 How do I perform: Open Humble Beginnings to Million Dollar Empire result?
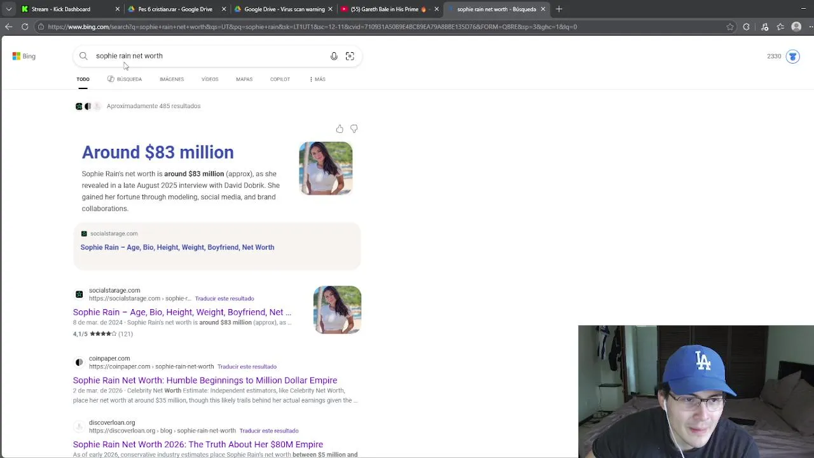[205, 380]
